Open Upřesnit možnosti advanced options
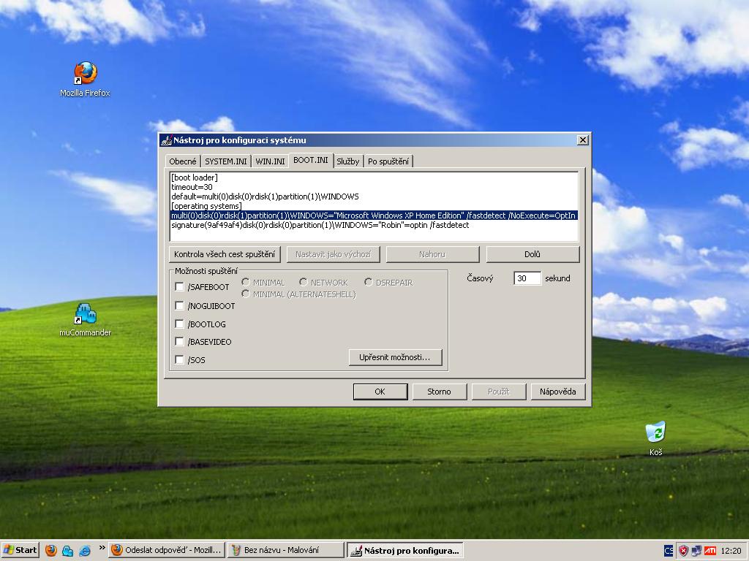Image resolution: width=749 pixels, height=561 pixels. point(395,357)
